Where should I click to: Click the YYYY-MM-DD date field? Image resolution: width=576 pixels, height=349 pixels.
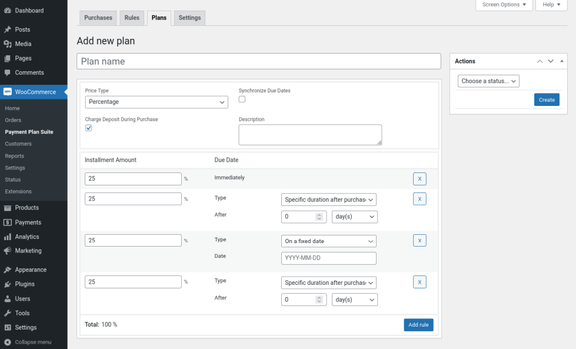click(x=329, y=258)
